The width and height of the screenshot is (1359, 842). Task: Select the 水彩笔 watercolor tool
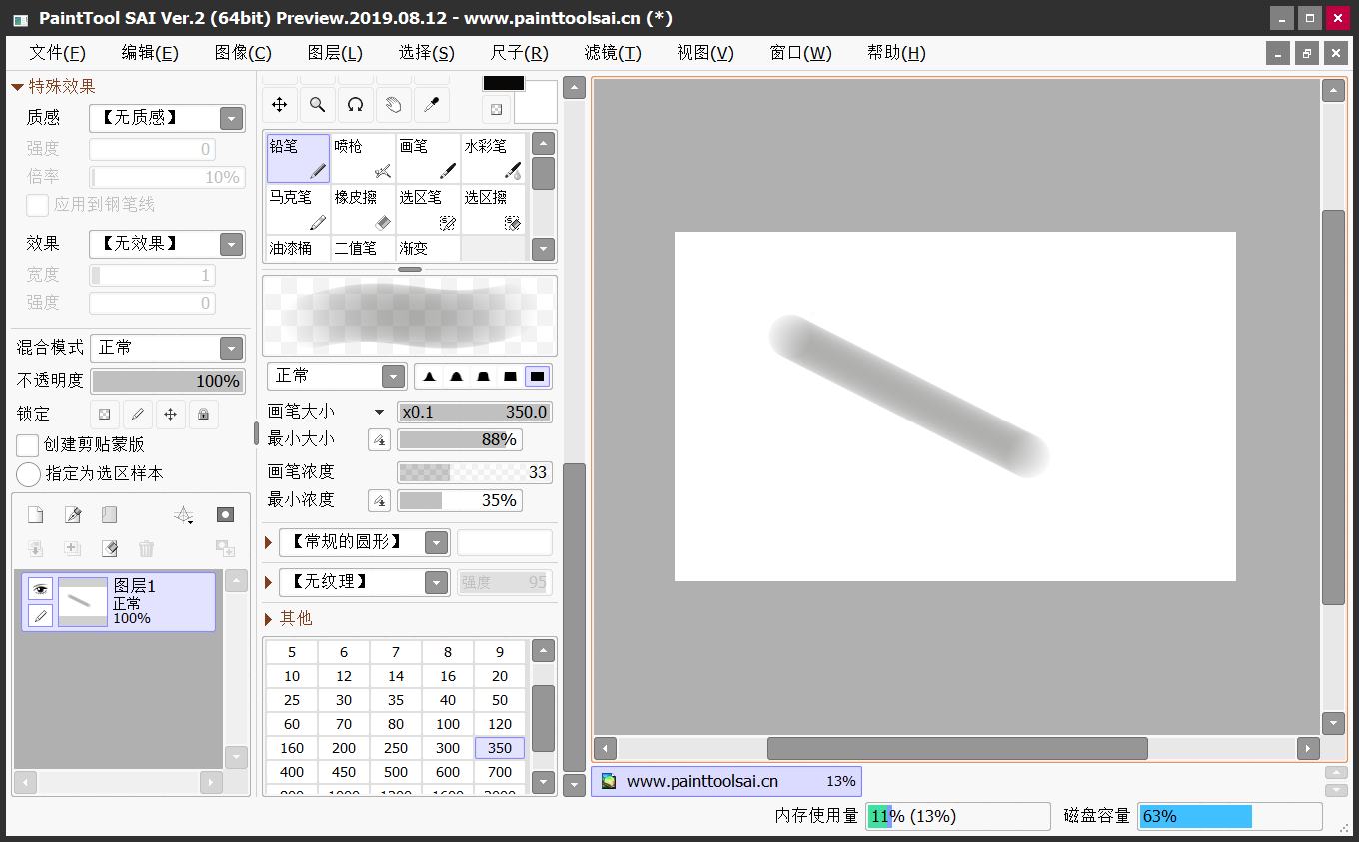point(493,159)
